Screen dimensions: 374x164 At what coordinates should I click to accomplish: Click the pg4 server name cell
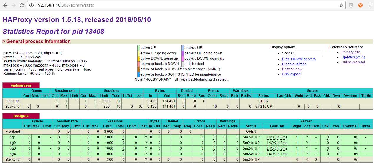(13, 154)
